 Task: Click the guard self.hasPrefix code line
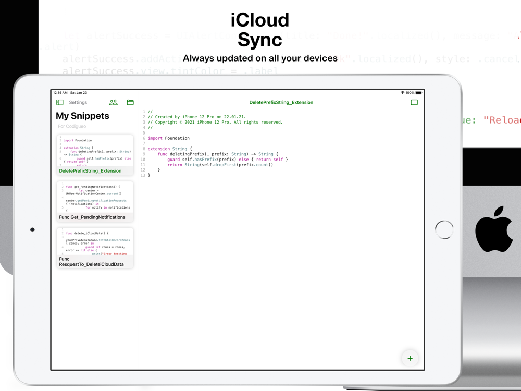[228, 159]
